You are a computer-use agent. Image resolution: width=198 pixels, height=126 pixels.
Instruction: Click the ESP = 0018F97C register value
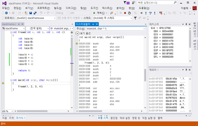click(x=163, y=51)
